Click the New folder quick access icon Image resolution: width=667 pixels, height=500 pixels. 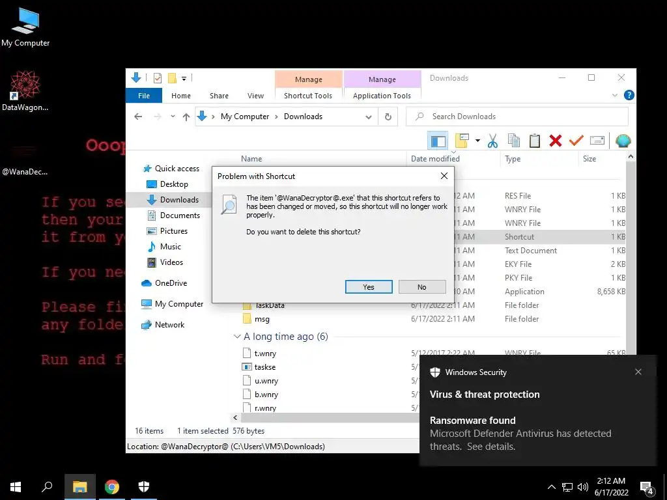click(x=172, y=78)
